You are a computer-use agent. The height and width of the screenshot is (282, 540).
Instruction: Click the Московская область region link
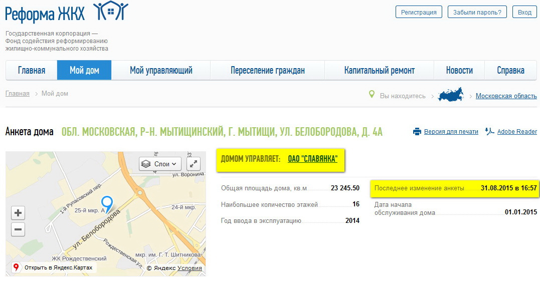506,96
